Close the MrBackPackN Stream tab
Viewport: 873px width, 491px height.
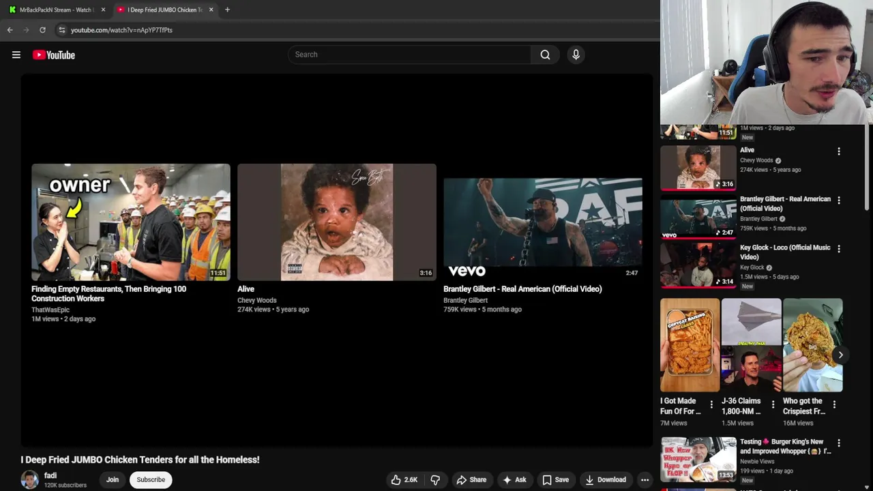point(103,10)
